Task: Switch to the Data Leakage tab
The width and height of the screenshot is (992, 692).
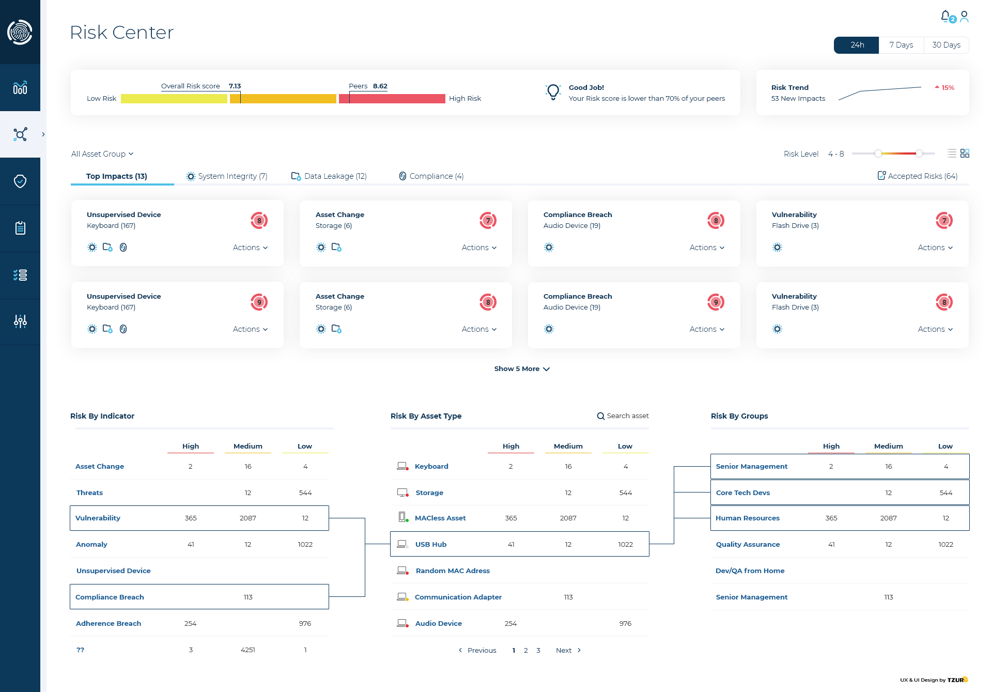Action: click(329, 176)
